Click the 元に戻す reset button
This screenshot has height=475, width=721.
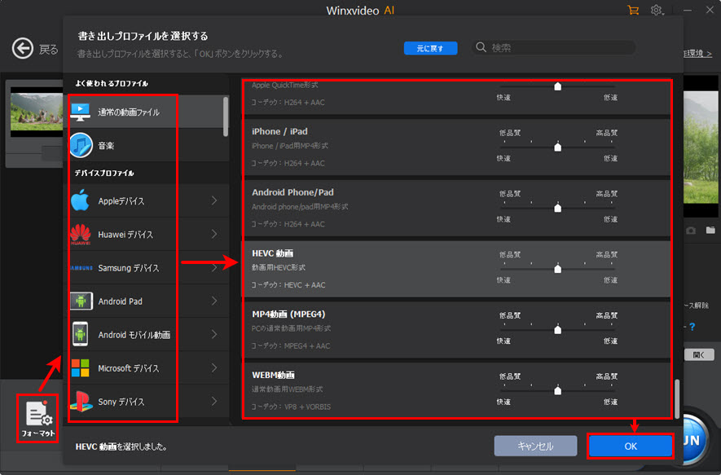click(x=430, y=48)
